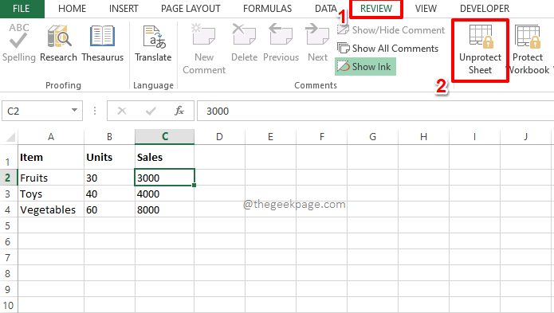Select column A header

51,137
